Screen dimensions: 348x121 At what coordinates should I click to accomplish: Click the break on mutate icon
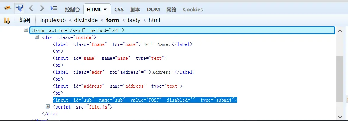point(7,20)
